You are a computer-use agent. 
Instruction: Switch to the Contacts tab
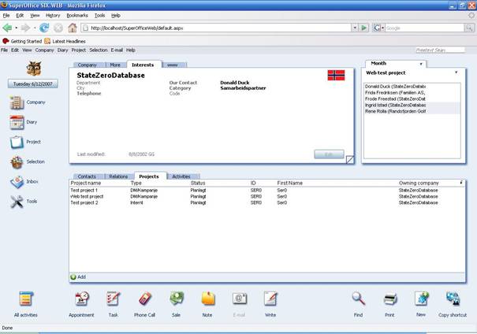(x=87, y=176)
